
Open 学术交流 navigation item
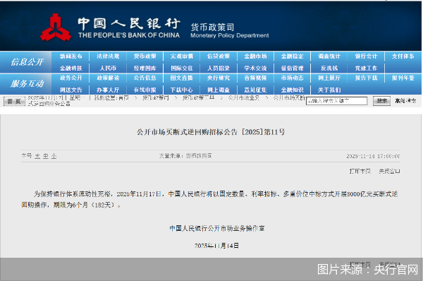click(x=255, y=68)
